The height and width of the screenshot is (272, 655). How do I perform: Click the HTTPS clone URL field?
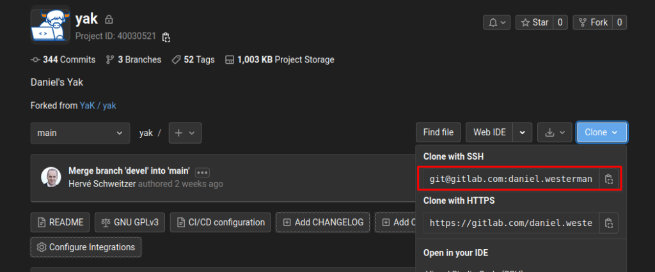(x=511, y=223)
